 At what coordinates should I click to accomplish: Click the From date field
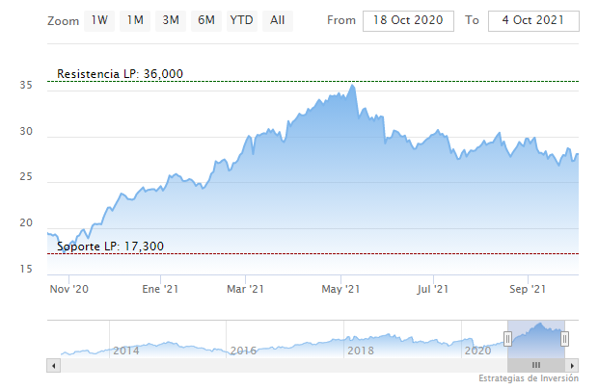407,21
